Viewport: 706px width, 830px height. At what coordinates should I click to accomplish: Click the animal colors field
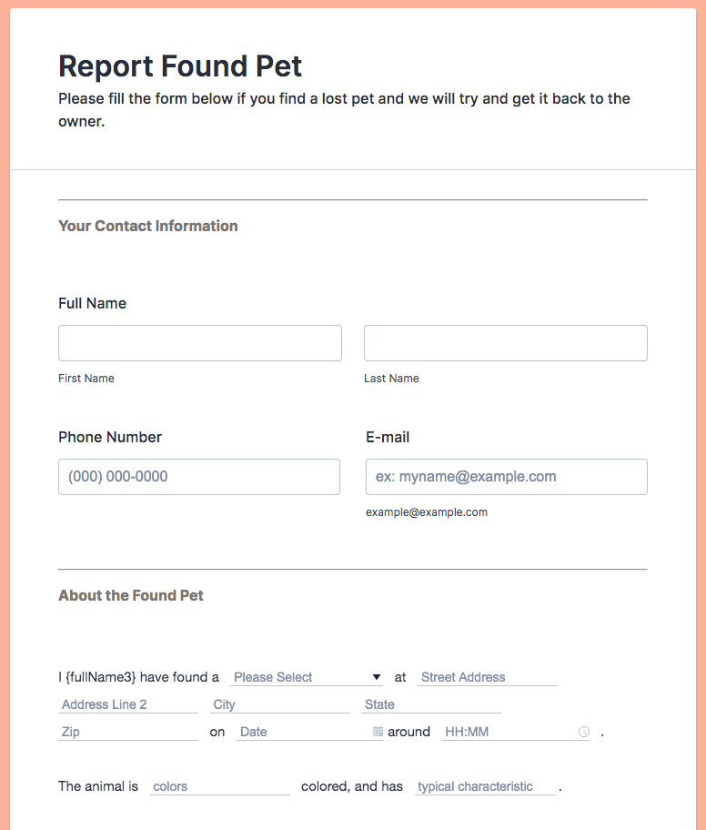click(x=219, y=786)
